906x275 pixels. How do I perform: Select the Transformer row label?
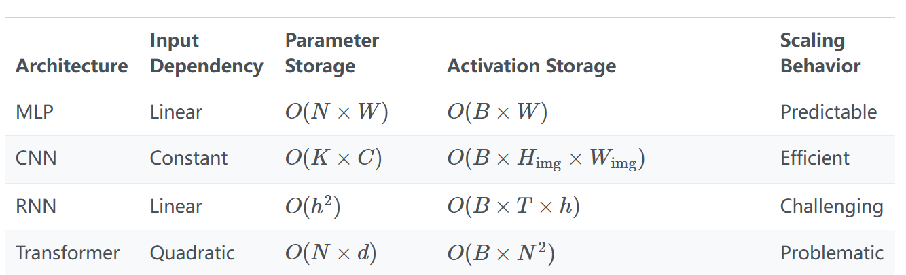coord(67,253)
